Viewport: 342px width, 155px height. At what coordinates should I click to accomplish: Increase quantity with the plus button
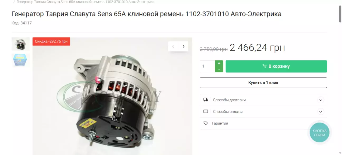coord(219,63)
